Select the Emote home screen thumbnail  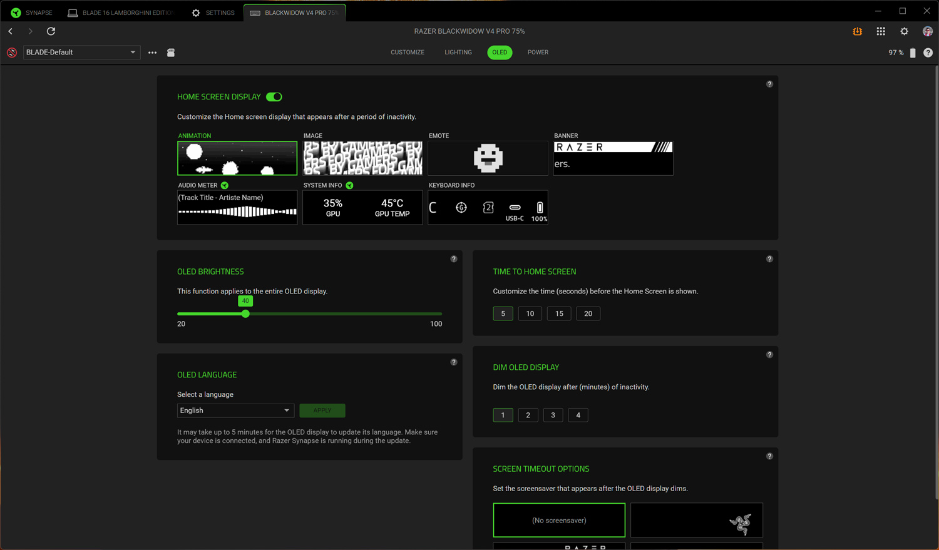pyautogui.click(x=488, y=158)
